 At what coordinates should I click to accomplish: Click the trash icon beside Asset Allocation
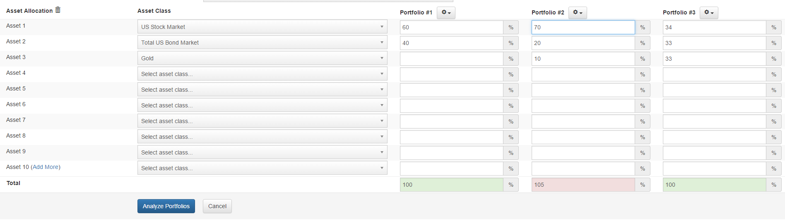(58, 10)
